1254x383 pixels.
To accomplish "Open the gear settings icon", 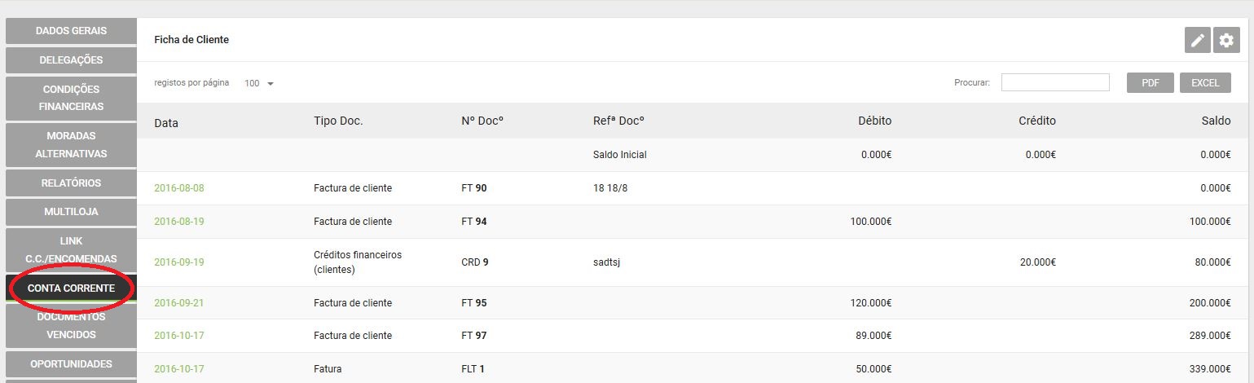I will tap(1226, 40).
